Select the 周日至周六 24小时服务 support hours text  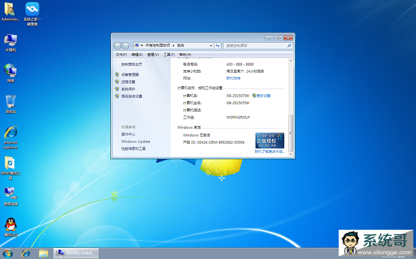pos(245,71)
